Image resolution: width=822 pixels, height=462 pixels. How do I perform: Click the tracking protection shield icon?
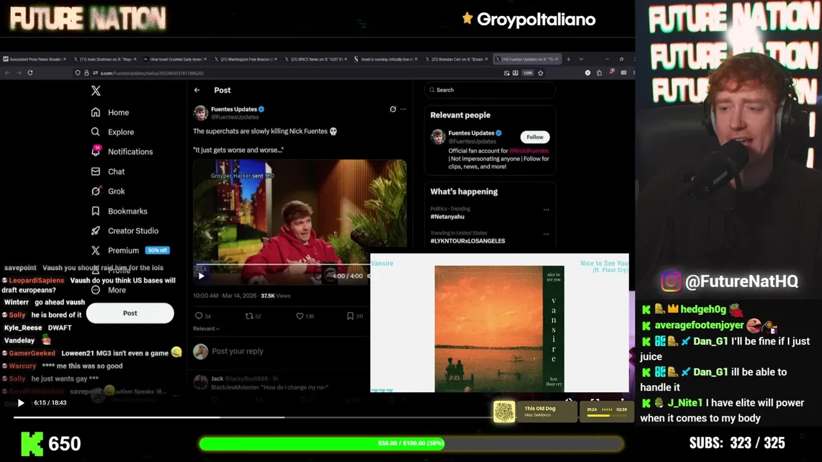click(x=78, y=73)
